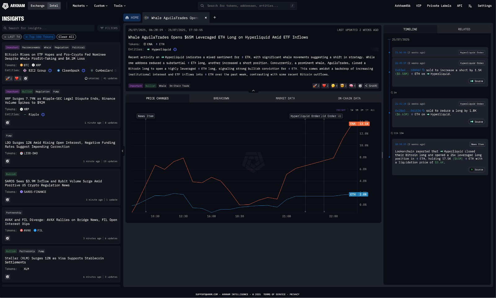The width and height of the screenshot is (496, 298).
Task: Open the Markets dropdown menu
Action: pyautogui.click(x=80, y=6)
